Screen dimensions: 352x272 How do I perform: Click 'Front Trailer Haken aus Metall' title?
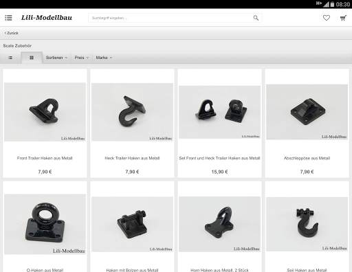(45, 158)
